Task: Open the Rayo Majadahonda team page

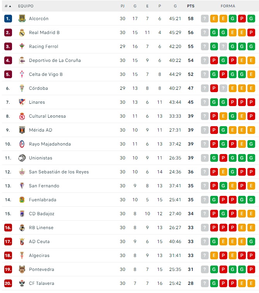Action: 50,144
